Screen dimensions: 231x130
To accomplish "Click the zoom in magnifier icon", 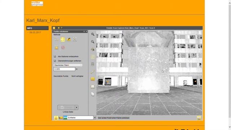I will click(93, 34).
